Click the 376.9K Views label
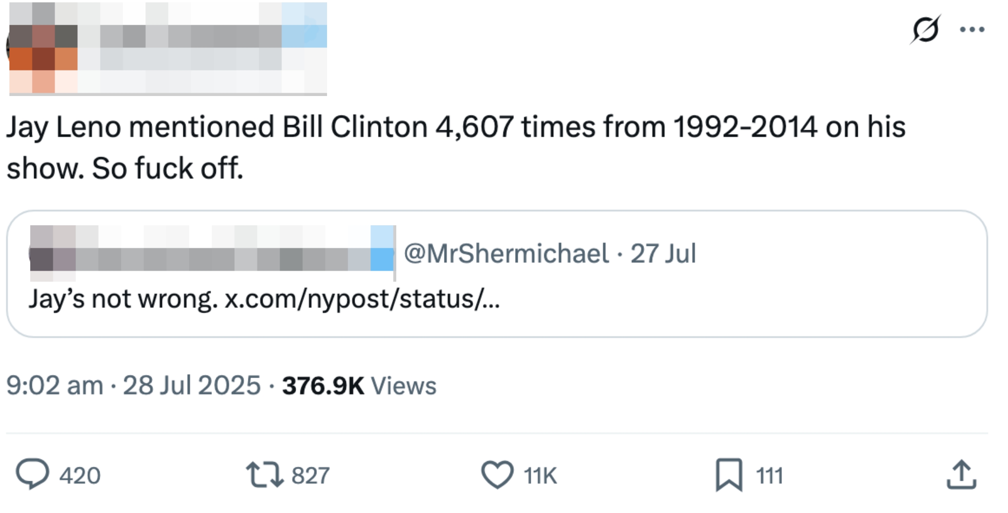Screen dimensions: 1008x513 (359, 385)
